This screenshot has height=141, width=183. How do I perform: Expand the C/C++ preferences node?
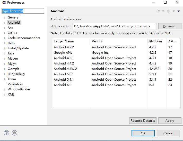coord(5,33)
